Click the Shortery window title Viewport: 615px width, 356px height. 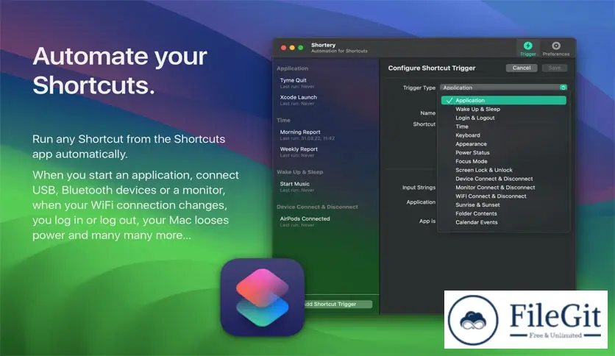point(323,45)
